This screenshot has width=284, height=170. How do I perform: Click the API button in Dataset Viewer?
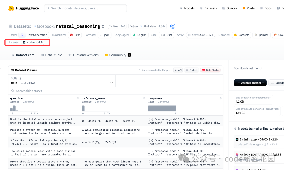(x=178, y=70)
